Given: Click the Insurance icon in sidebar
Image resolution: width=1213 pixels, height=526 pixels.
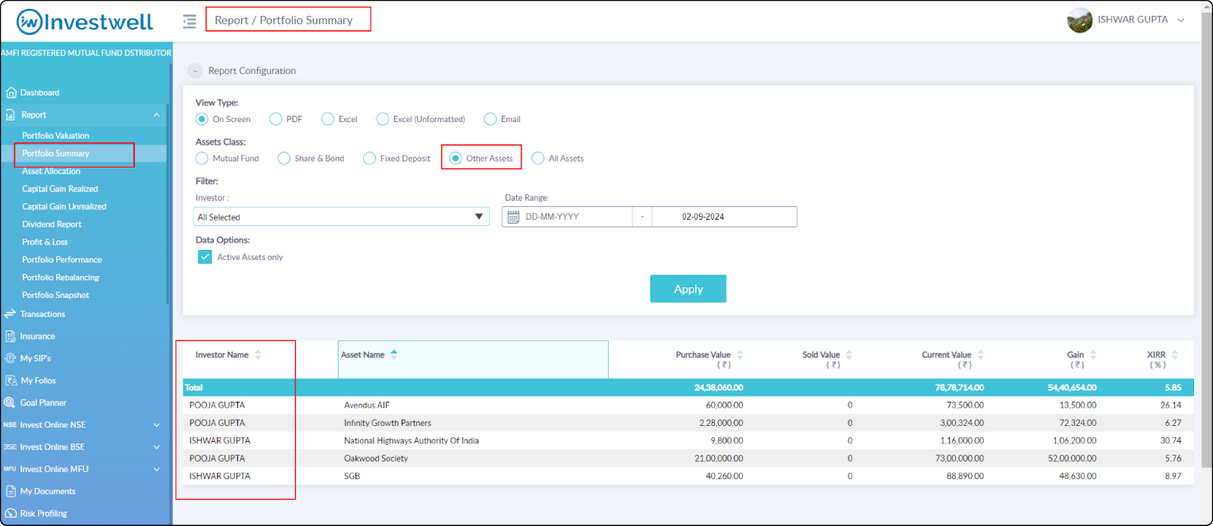Looking at the screenshot, I should tap(11, 336).
